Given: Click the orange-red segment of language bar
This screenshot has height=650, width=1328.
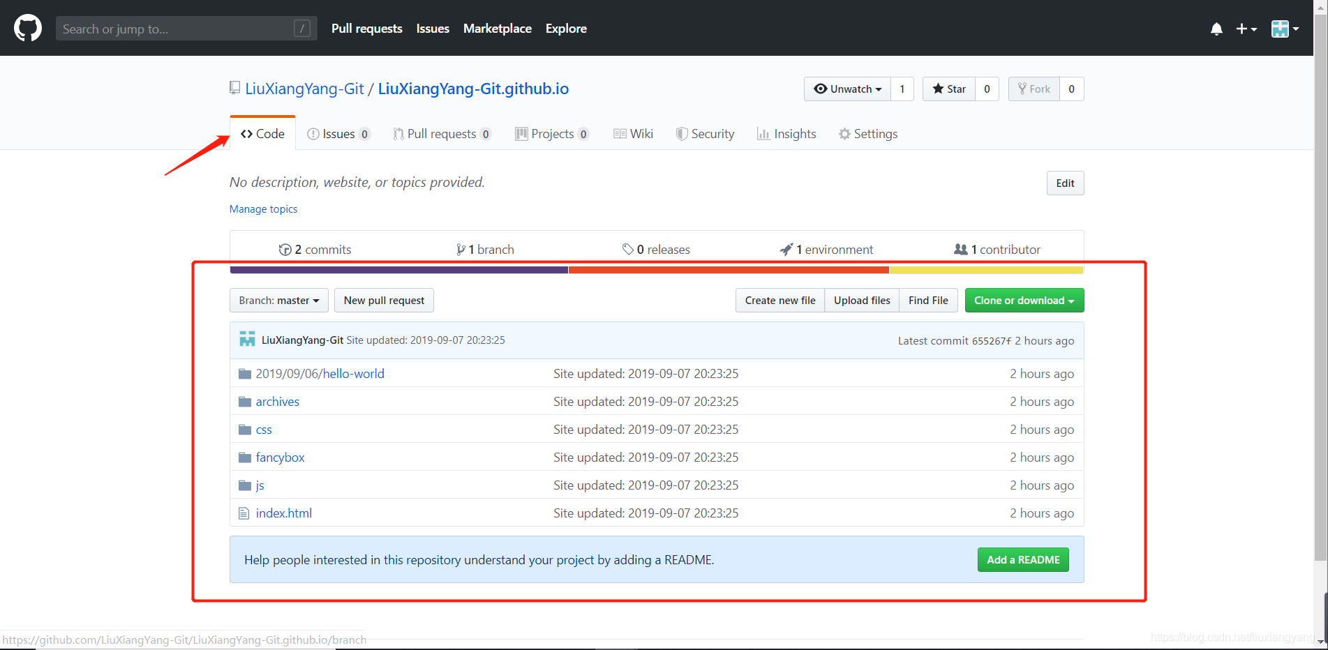Looking at the screenshot, I should click(x=729, y=270).
